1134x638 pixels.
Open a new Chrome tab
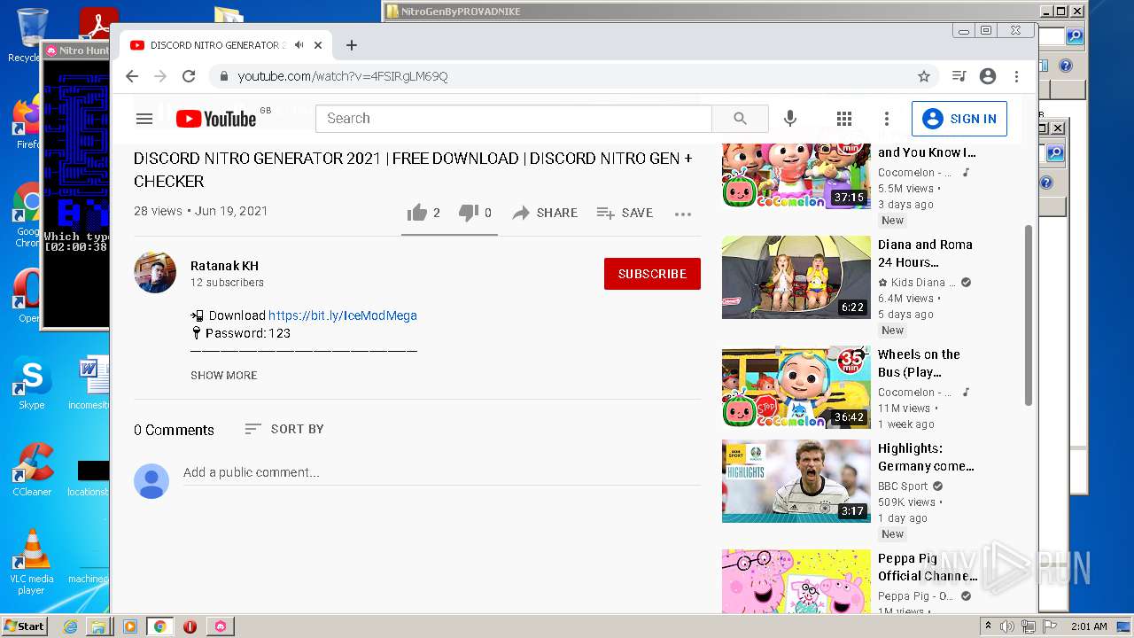pyautogui.click(x=352, y=45)
